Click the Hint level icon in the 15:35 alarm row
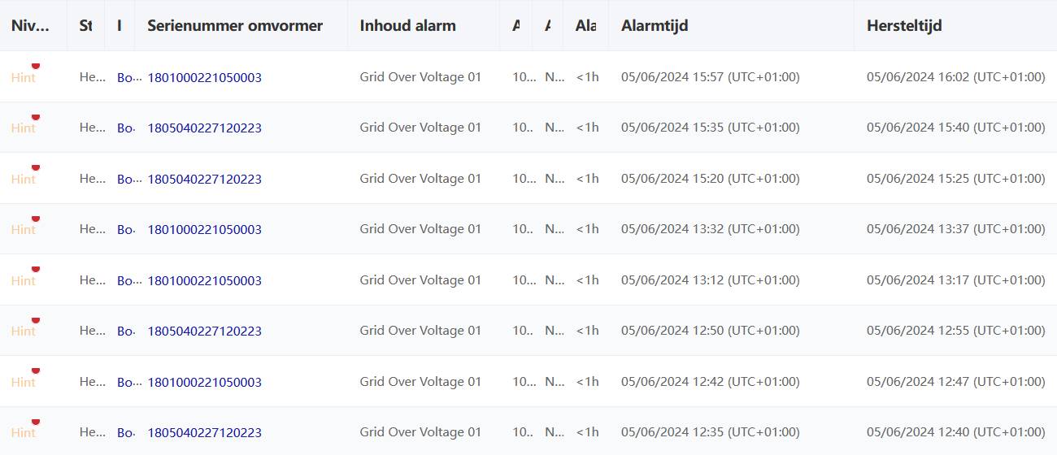The image size is (1057, 455). 24,128
